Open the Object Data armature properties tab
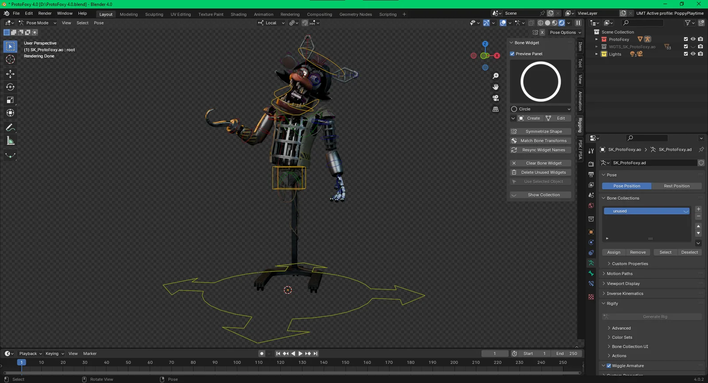 591,263
